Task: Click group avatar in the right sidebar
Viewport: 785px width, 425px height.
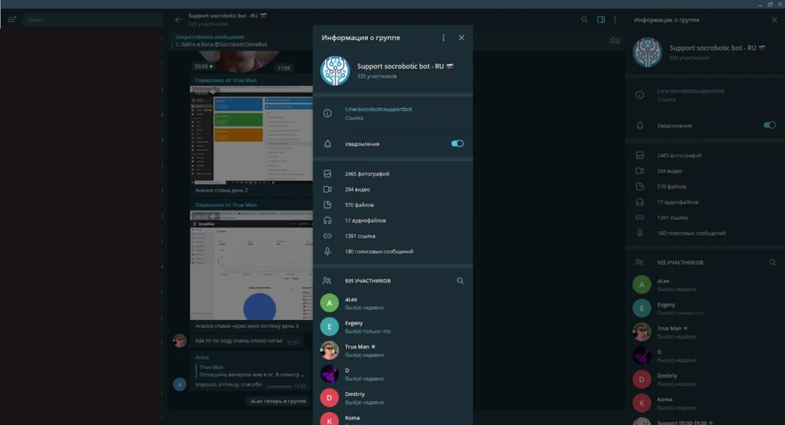Action: (x=647, y=52)
